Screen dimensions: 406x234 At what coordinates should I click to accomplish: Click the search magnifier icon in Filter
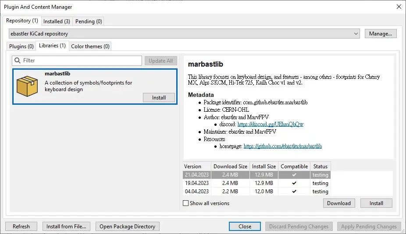pyautogui.click(x=18, y=60)
